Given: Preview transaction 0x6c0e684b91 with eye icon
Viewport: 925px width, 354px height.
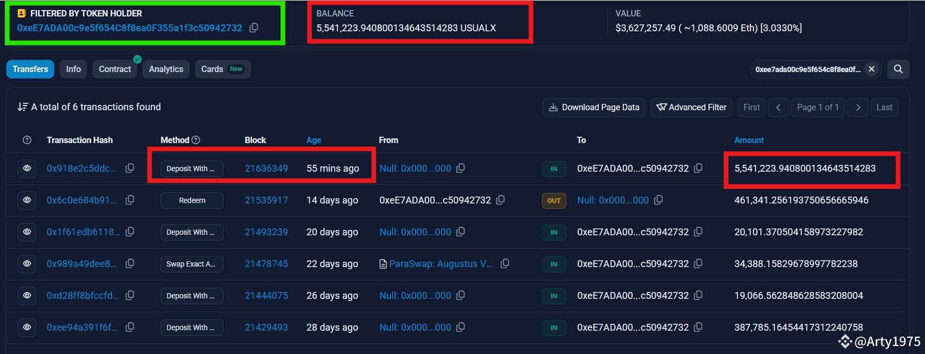Looking at the screenshot, I should pyautogui.click(x=27, y=200).
